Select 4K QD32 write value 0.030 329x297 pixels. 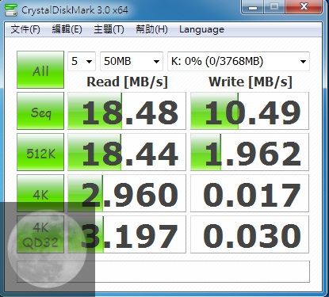(x=250, y=234)
